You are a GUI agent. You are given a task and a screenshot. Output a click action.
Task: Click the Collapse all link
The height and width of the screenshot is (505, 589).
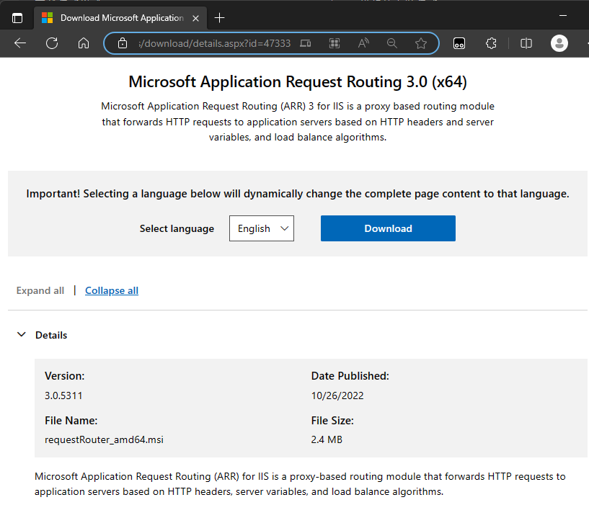pos(112,290)
